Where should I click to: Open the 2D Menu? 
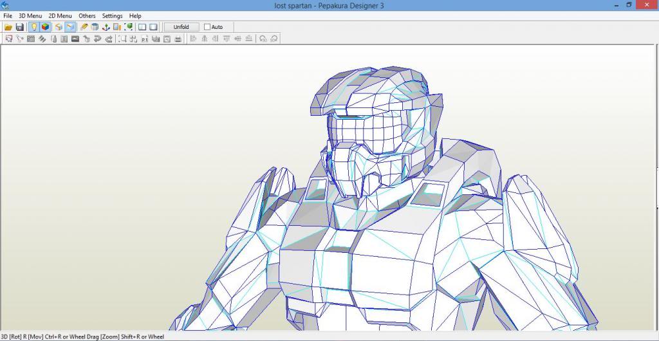[60, 15]
